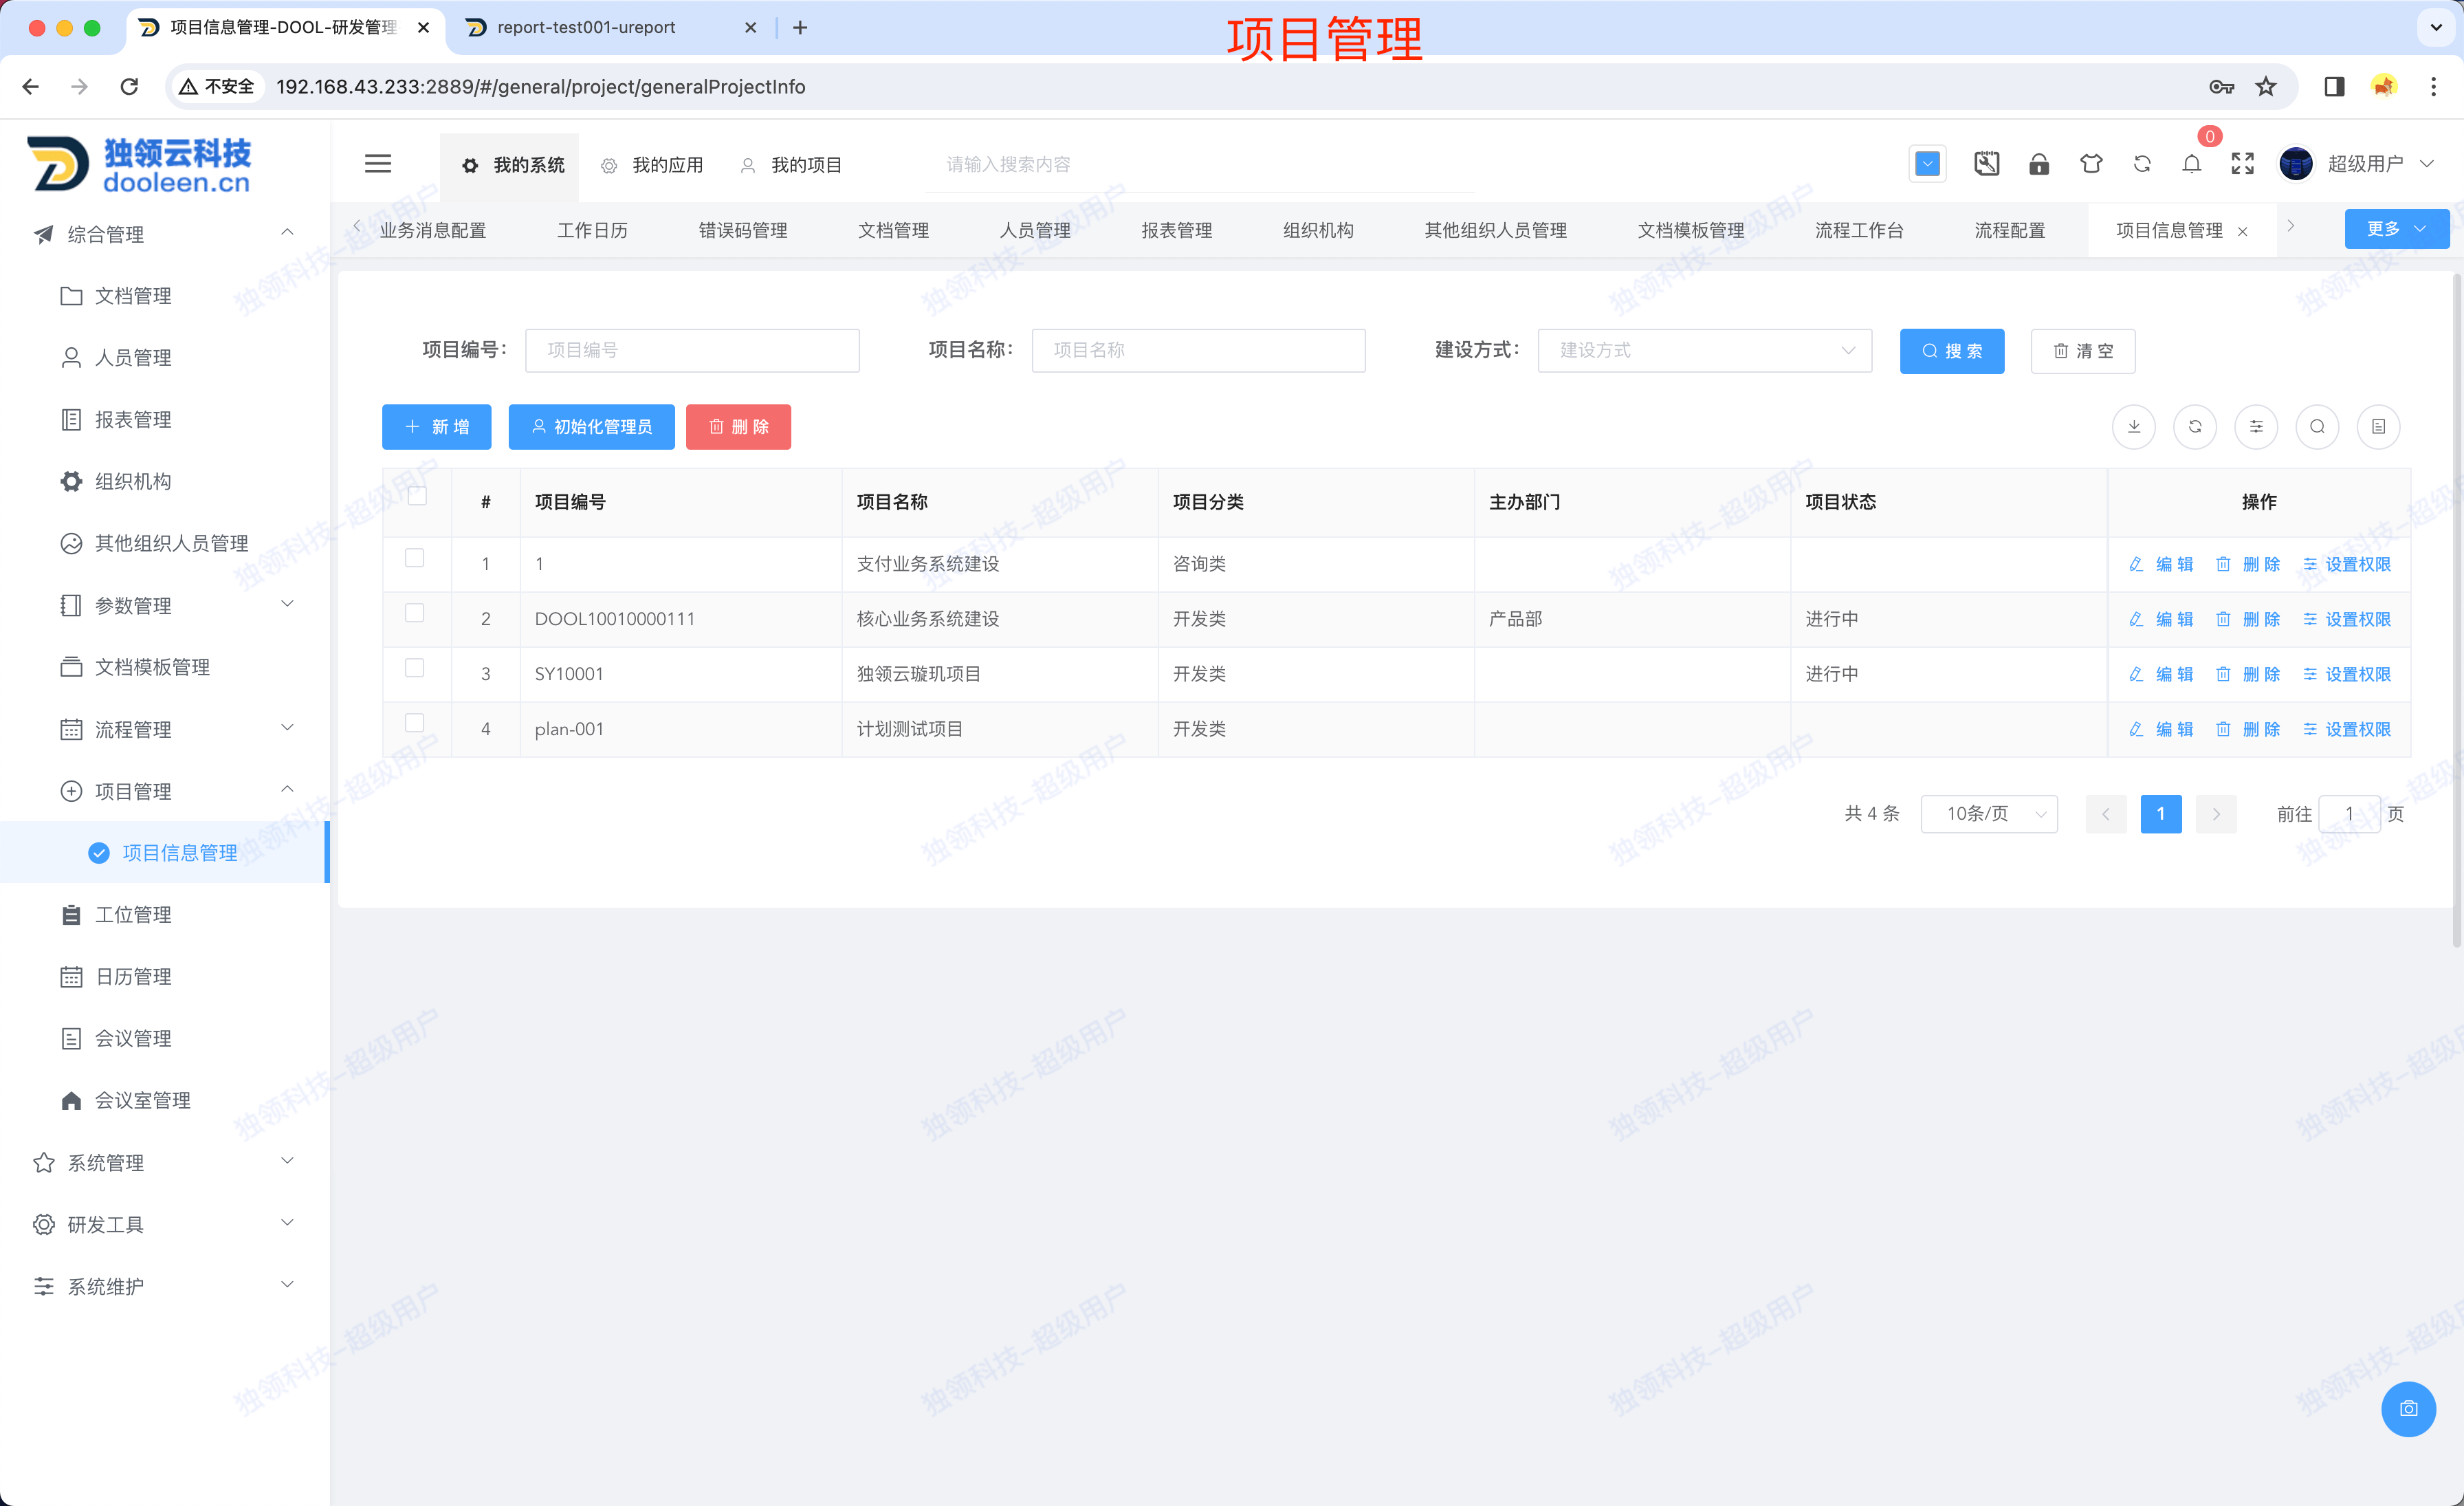This screenshot has height=1506, width=2464.
Task: Open the column settings icon above table
Action: [x=2256, y=427]
